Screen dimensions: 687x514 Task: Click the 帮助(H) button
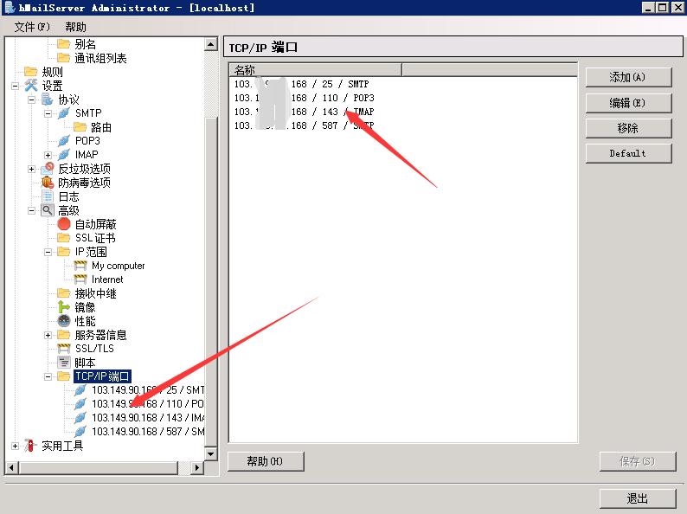point(266,461)
